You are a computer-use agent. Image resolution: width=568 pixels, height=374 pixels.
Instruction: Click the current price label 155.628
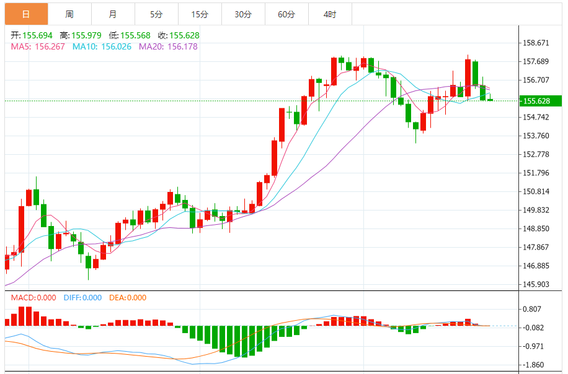click(541, 101)
